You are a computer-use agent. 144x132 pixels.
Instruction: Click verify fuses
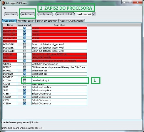(45, 14)
